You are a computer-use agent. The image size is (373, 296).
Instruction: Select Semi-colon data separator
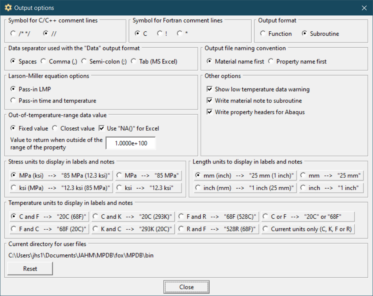pyautogui.click(x=84, y=62)
